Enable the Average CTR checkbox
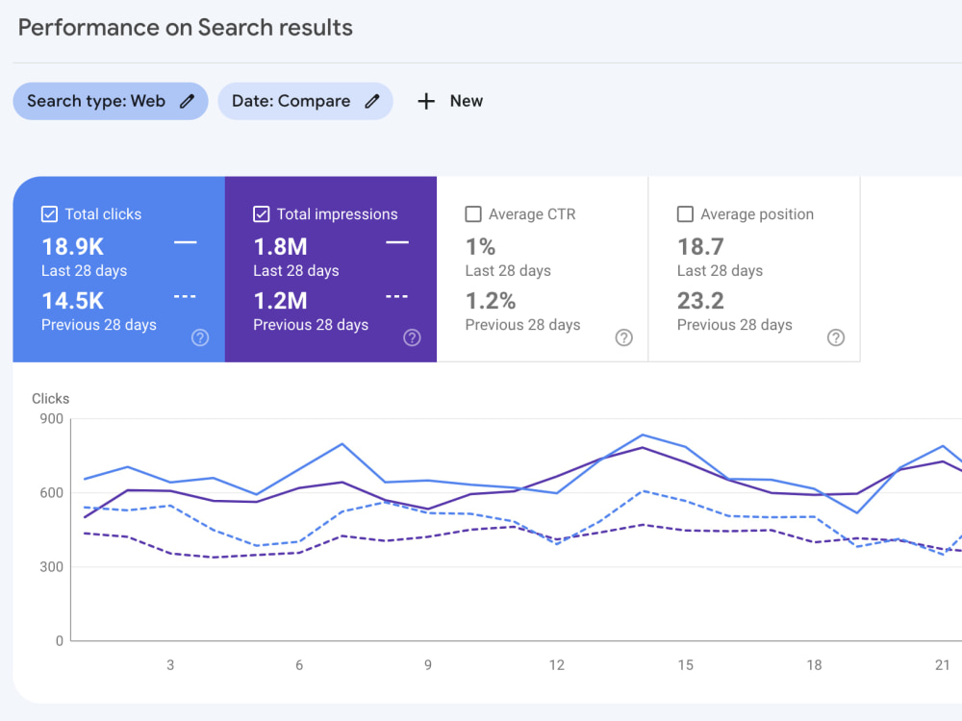This screenshot has width=962, height=721. coord(473,214)
